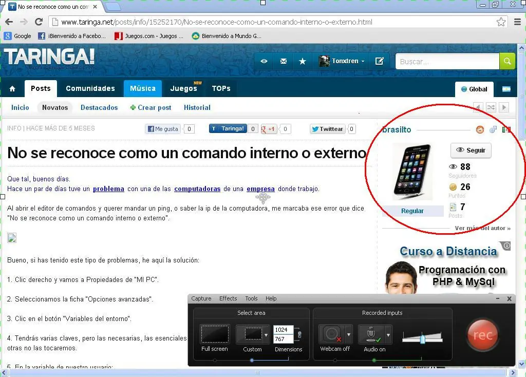Share with Taringa! button
Screen dimensions: 526x377
click(228, 128)
